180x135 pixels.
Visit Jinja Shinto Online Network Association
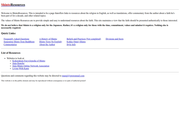31,66
